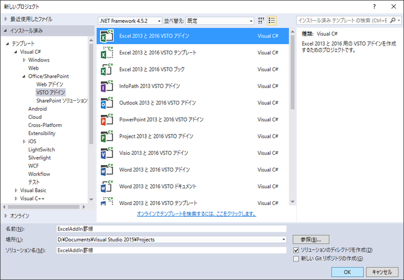Viewport: 404px width, 280px height.
Task: Collapse インストール済み section
Action: point(5,31)
